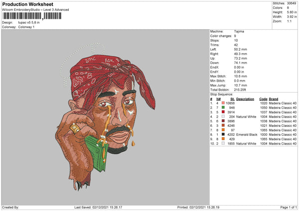This screenshot has height=211, width=299.
Task: Click the width value '3.92 in'
Action: click(292, 17)
